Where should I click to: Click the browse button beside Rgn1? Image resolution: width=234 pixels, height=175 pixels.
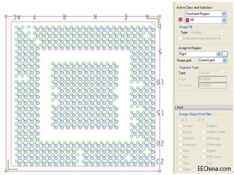pos(225,54)
